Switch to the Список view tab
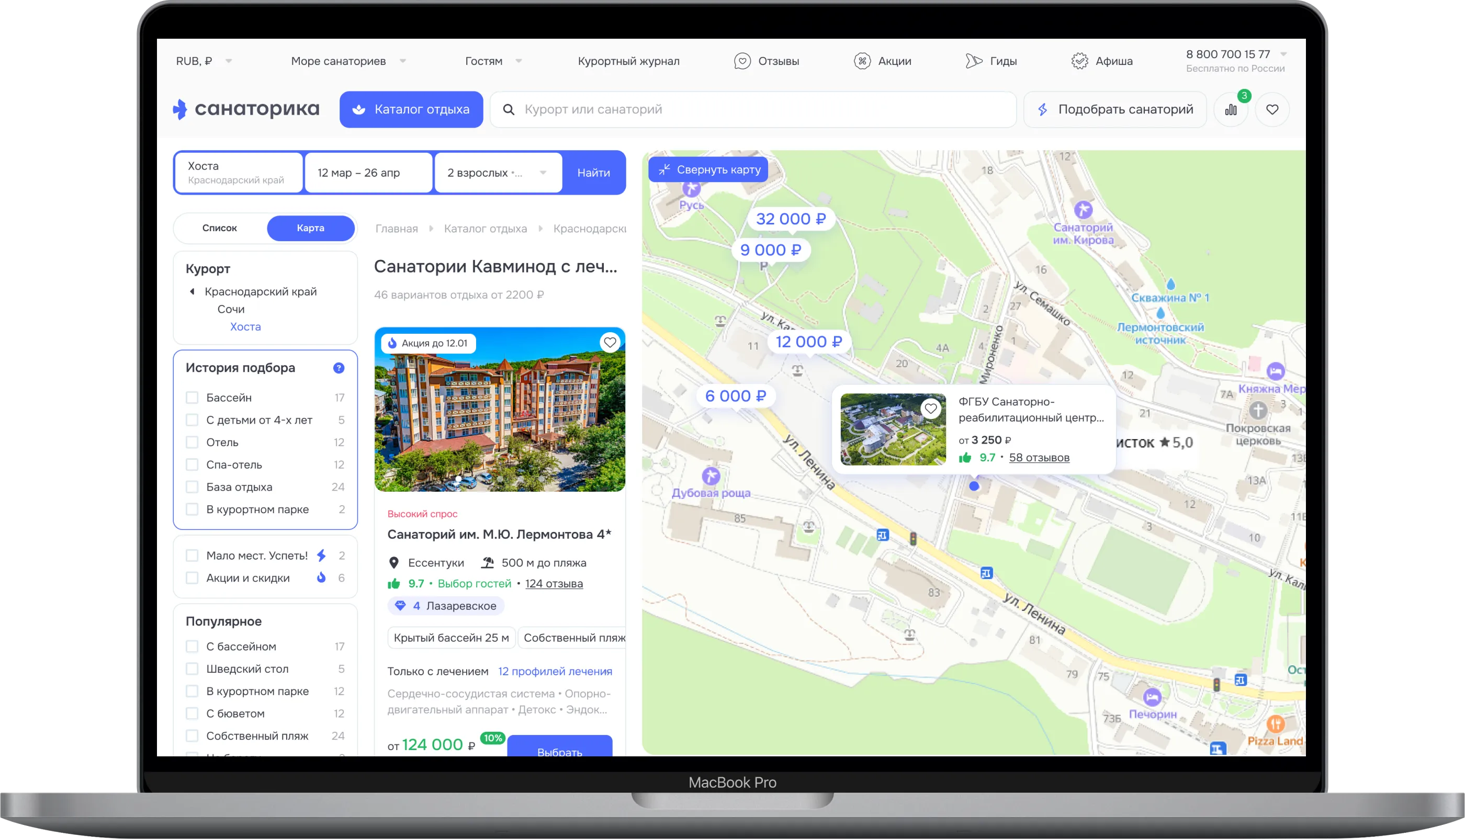The image size is (1465, 839). (220, 228)
